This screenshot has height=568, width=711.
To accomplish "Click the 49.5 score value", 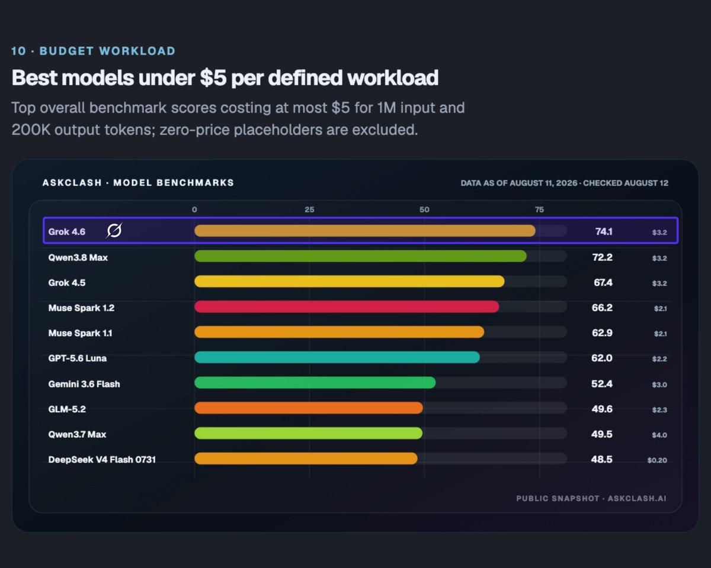I will 603,434.
